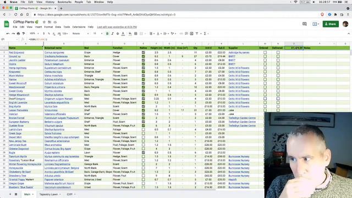Toggle Bold formatting
The image size is (352, 198).
point(107,34)
